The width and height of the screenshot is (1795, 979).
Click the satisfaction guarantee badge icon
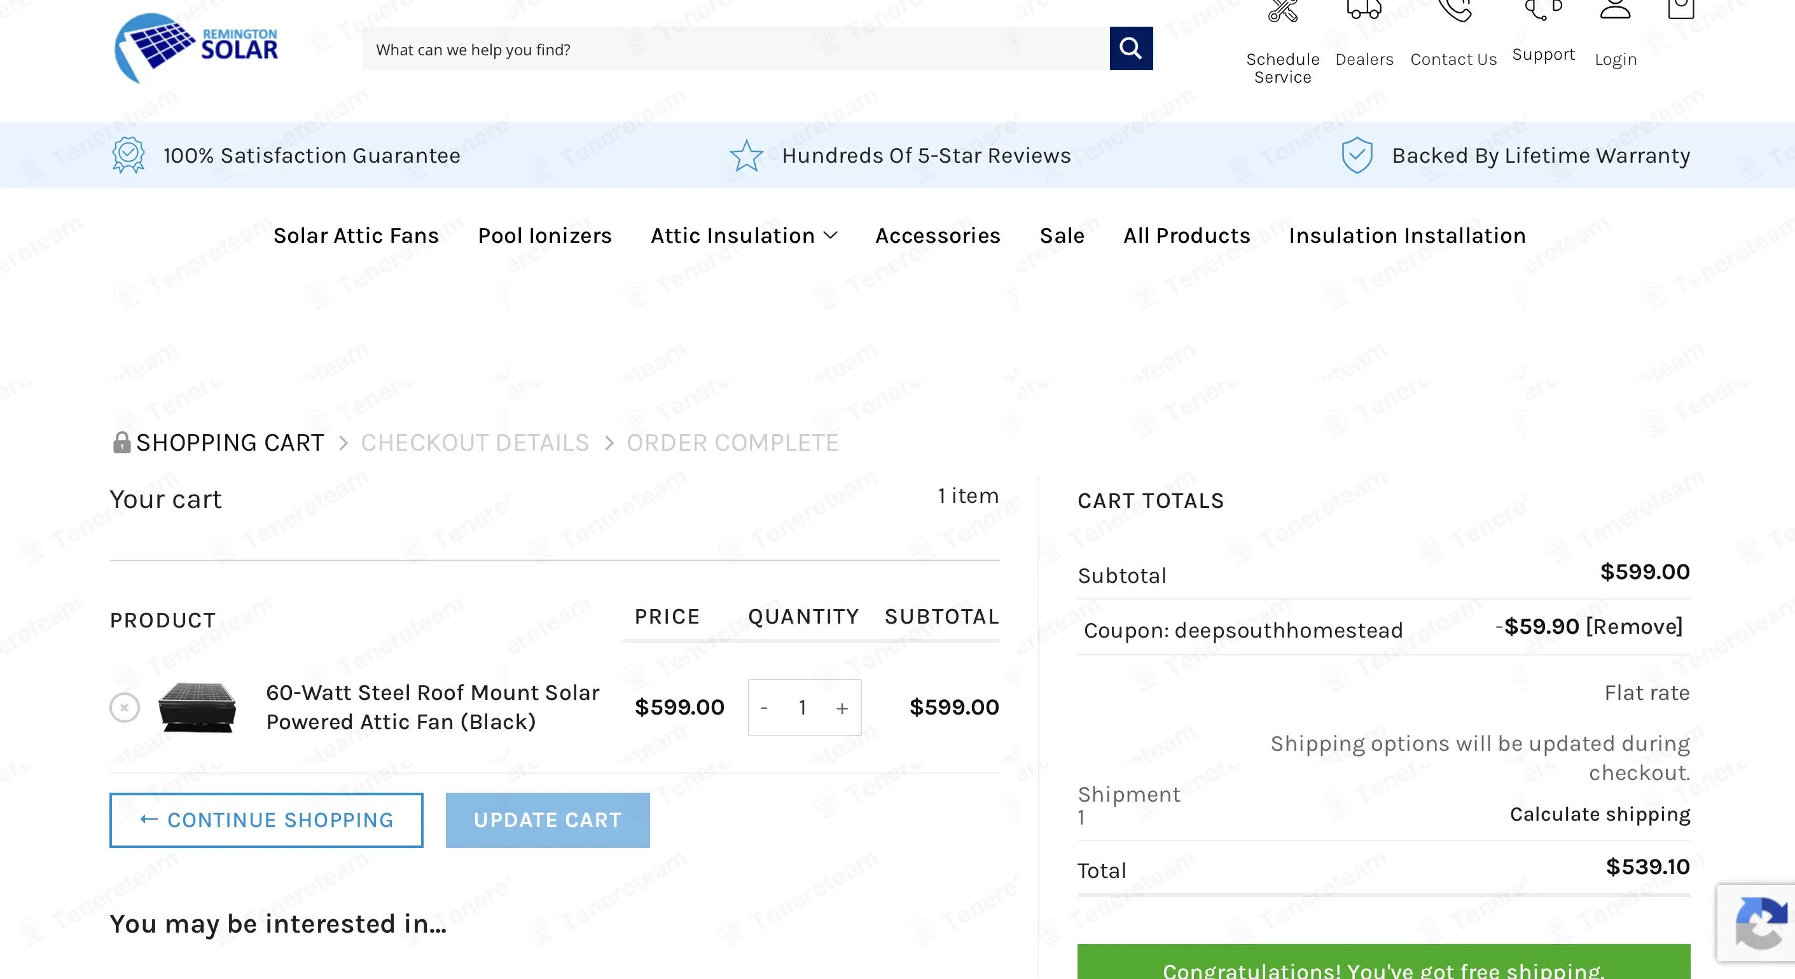click(x=128, y=154)
